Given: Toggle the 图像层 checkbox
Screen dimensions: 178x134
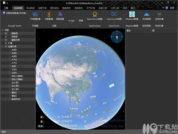Looking at the screenshot, I should tap(9, 33).
